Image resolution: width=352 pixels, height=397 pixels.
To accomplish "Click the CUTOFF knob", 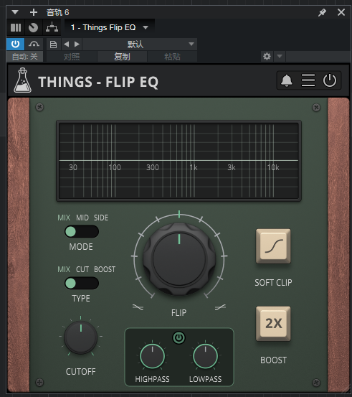I will [x=81, y=337].
